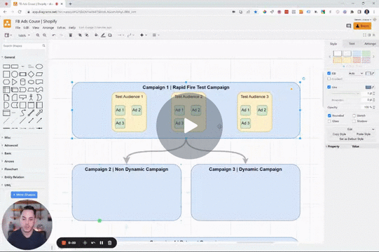Choose the cylinder shape in shapes panel

click(x=22, y=82)
